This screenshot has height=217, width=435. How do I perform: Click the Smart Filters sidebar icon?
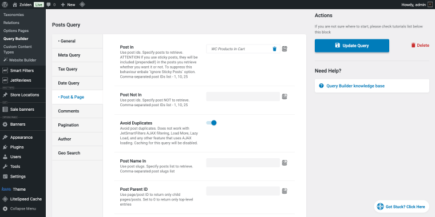pos(5,71)
